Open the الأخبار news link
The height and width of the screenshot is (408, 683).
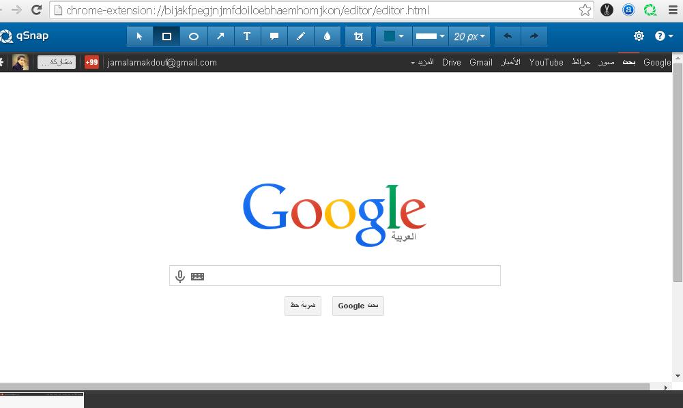point(510,62)
